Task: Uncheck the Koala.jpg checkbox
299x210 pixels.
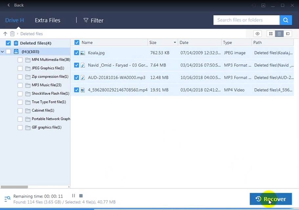Action: click(76, 53)
